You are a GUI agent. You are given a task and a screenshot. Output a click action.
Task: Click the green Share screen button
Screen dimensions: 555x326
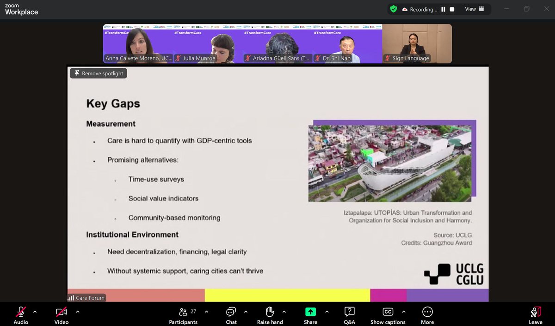[x=310, y=315]
